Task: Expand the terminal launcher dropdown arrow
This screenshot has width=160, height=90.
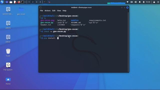Action: pyautogui.click(x=25, y=2)
